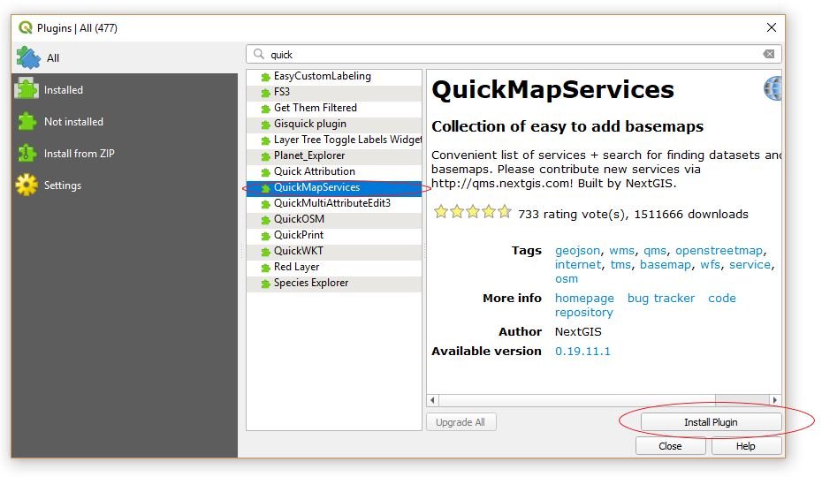
Task: Clear the search text with the eraser icon
Action: tap(769, 54)
